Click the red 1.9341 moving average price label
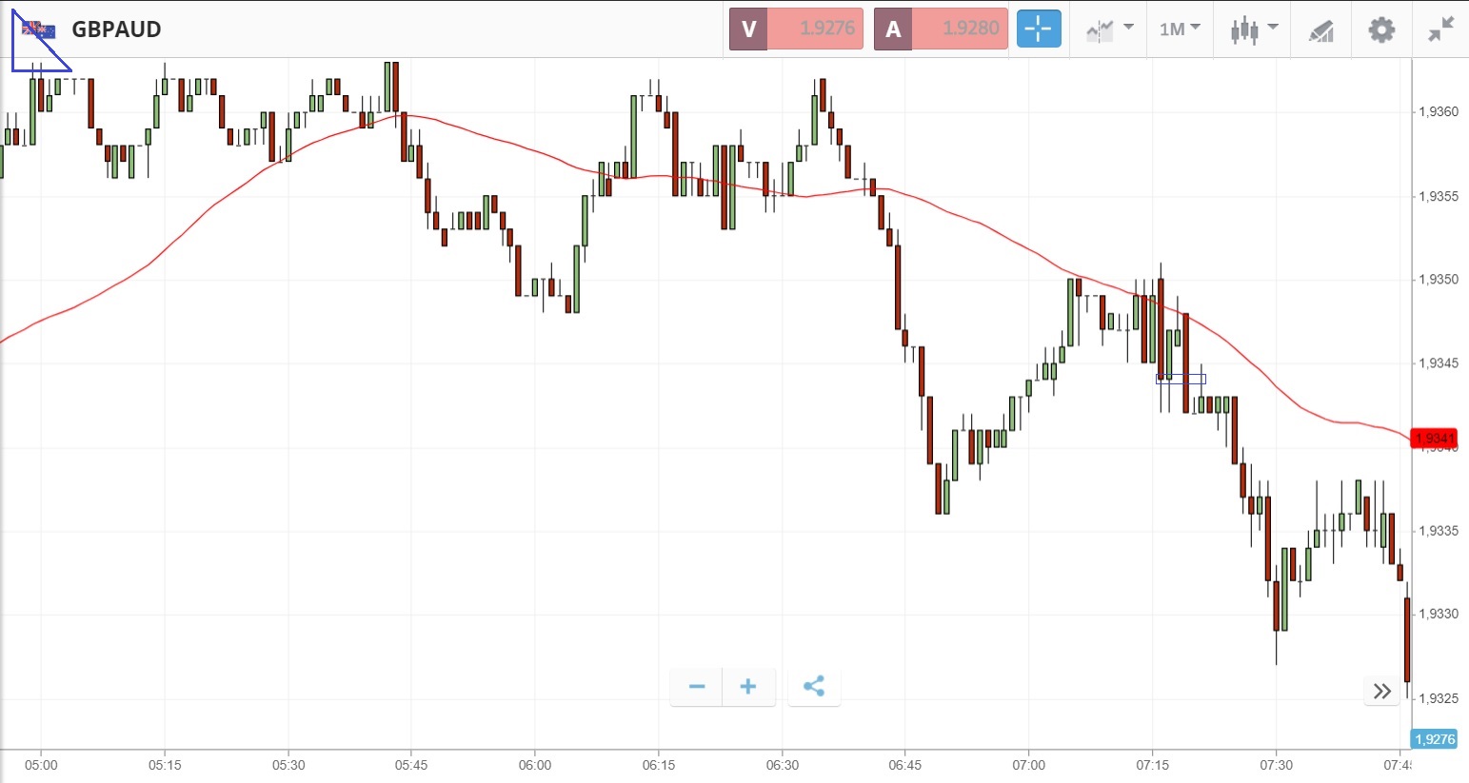Viewport: 1469px width, 783px height. pyautogui.click(x=1434, y=438)
